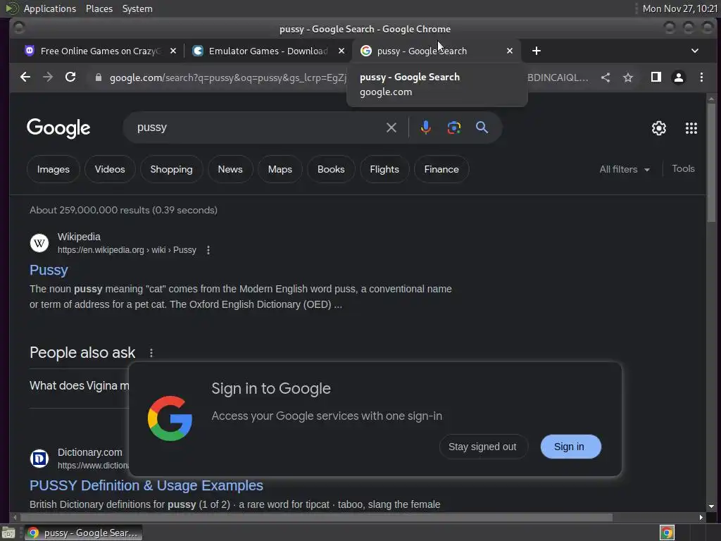Click the clock in the top panel
This screenshot has width=721, height=541.
(679, 8)
